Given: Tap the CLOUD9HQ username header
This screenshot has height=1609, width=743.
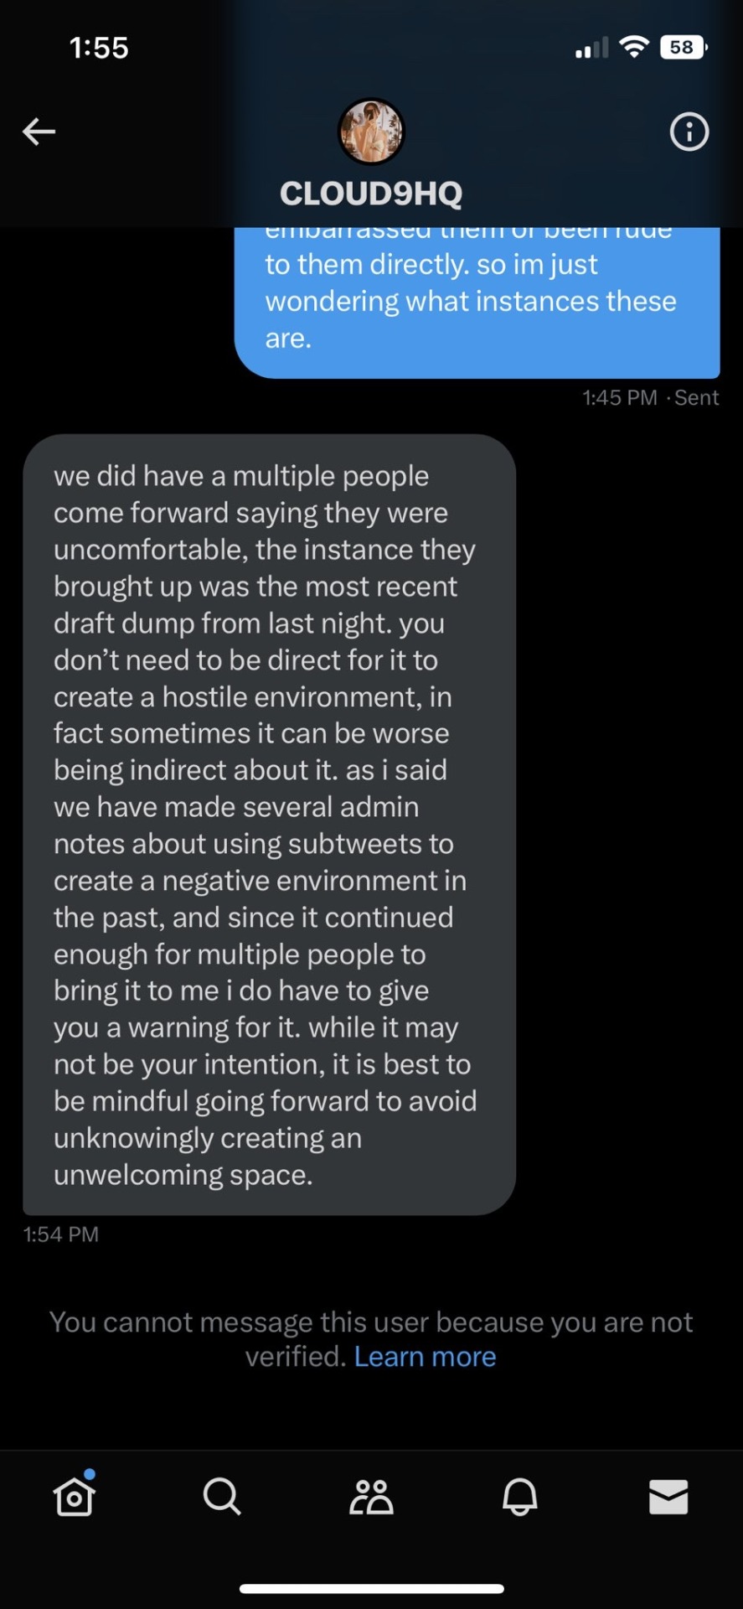Looking at the screenshot, I should [x=371, y=194].
